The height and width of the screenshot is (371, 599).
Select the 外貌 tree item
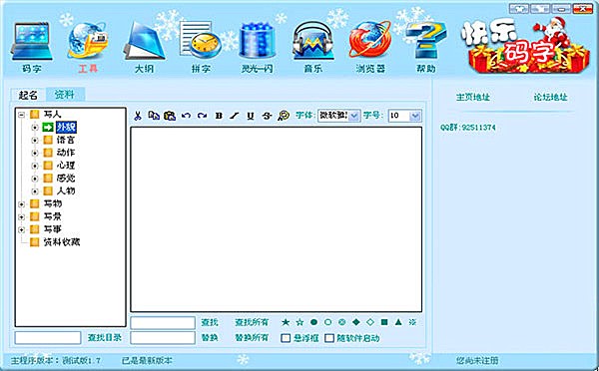point(66,127)
